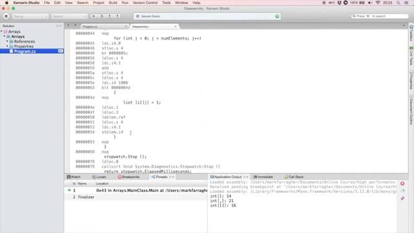Click the status icon in Program.cs tree row
The height and width of the screenshot is (233, 414).
pyautogui.click(x=60, y=51)
